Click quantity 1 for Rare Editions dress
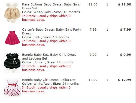The height and width of the screenshot is (103, 136). tap(107, 4)
